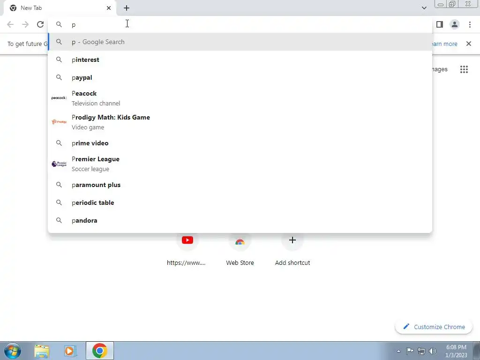
Task: Launch Windows Media Player from taskbar
Action: pyautogui.click(x=70, y=351)
